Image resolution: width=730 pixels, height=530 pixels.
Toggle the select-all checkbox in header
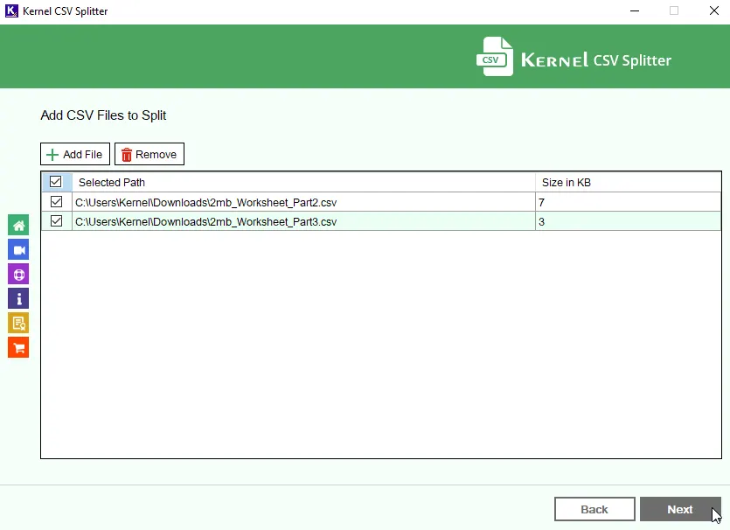click(x=55, y=182)
